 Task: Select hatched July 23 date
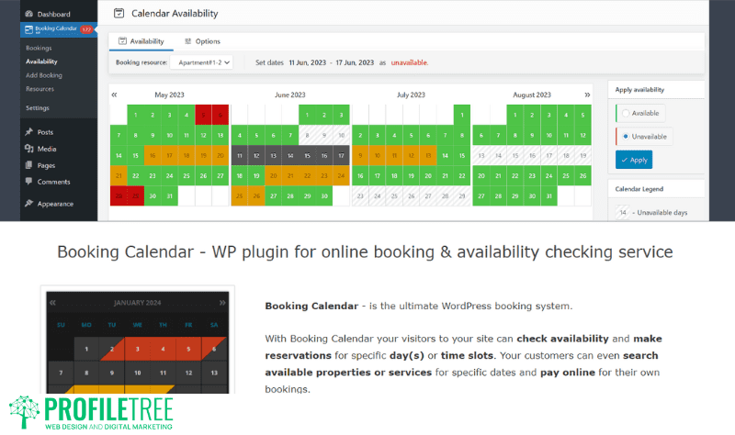pos(360,195)
